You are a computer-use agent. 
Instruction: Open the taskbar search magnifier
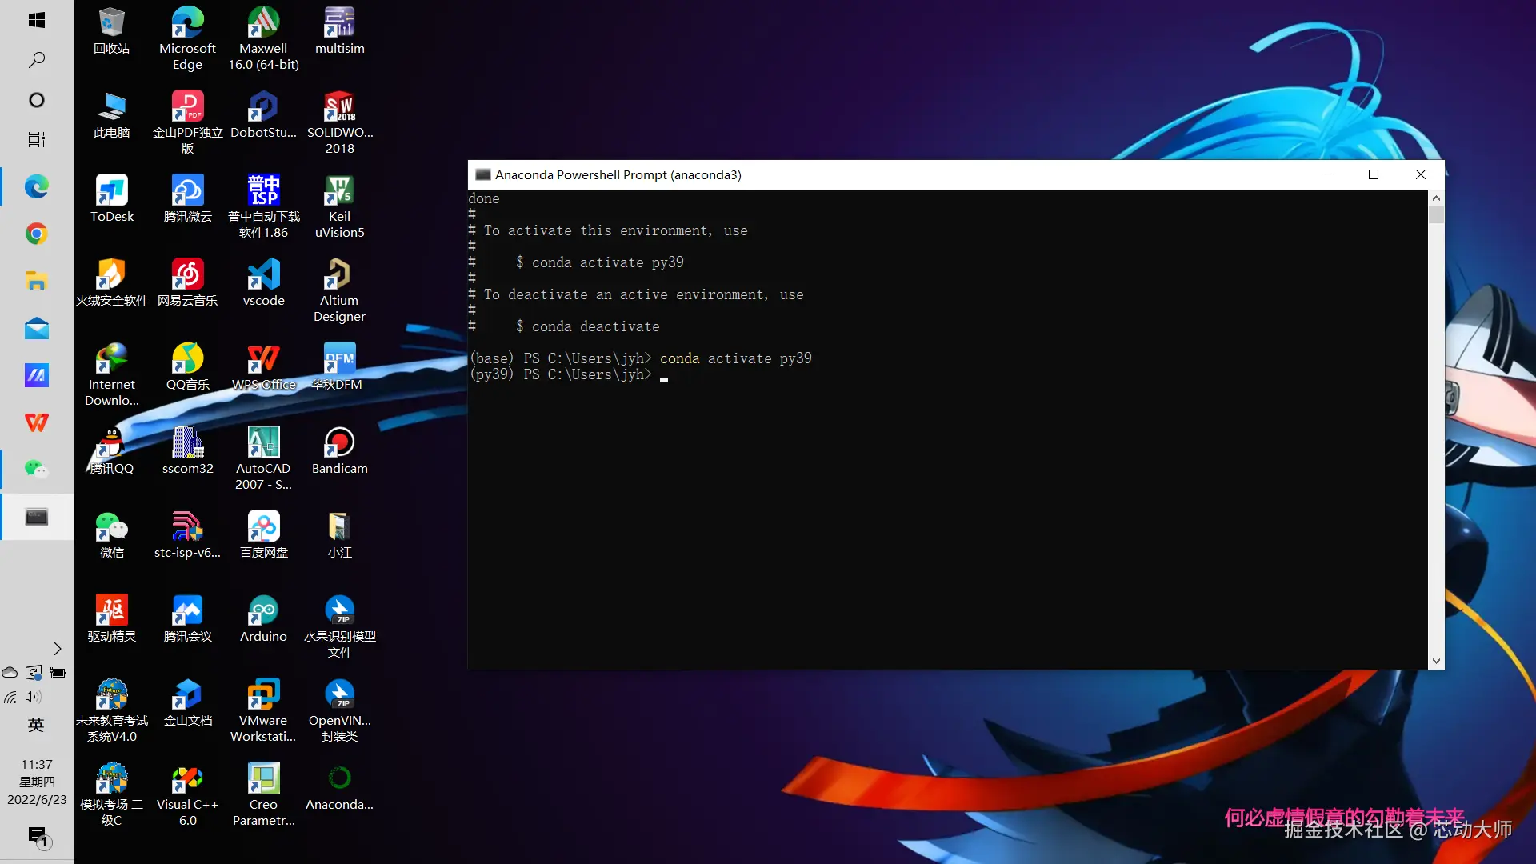(37, 60)
